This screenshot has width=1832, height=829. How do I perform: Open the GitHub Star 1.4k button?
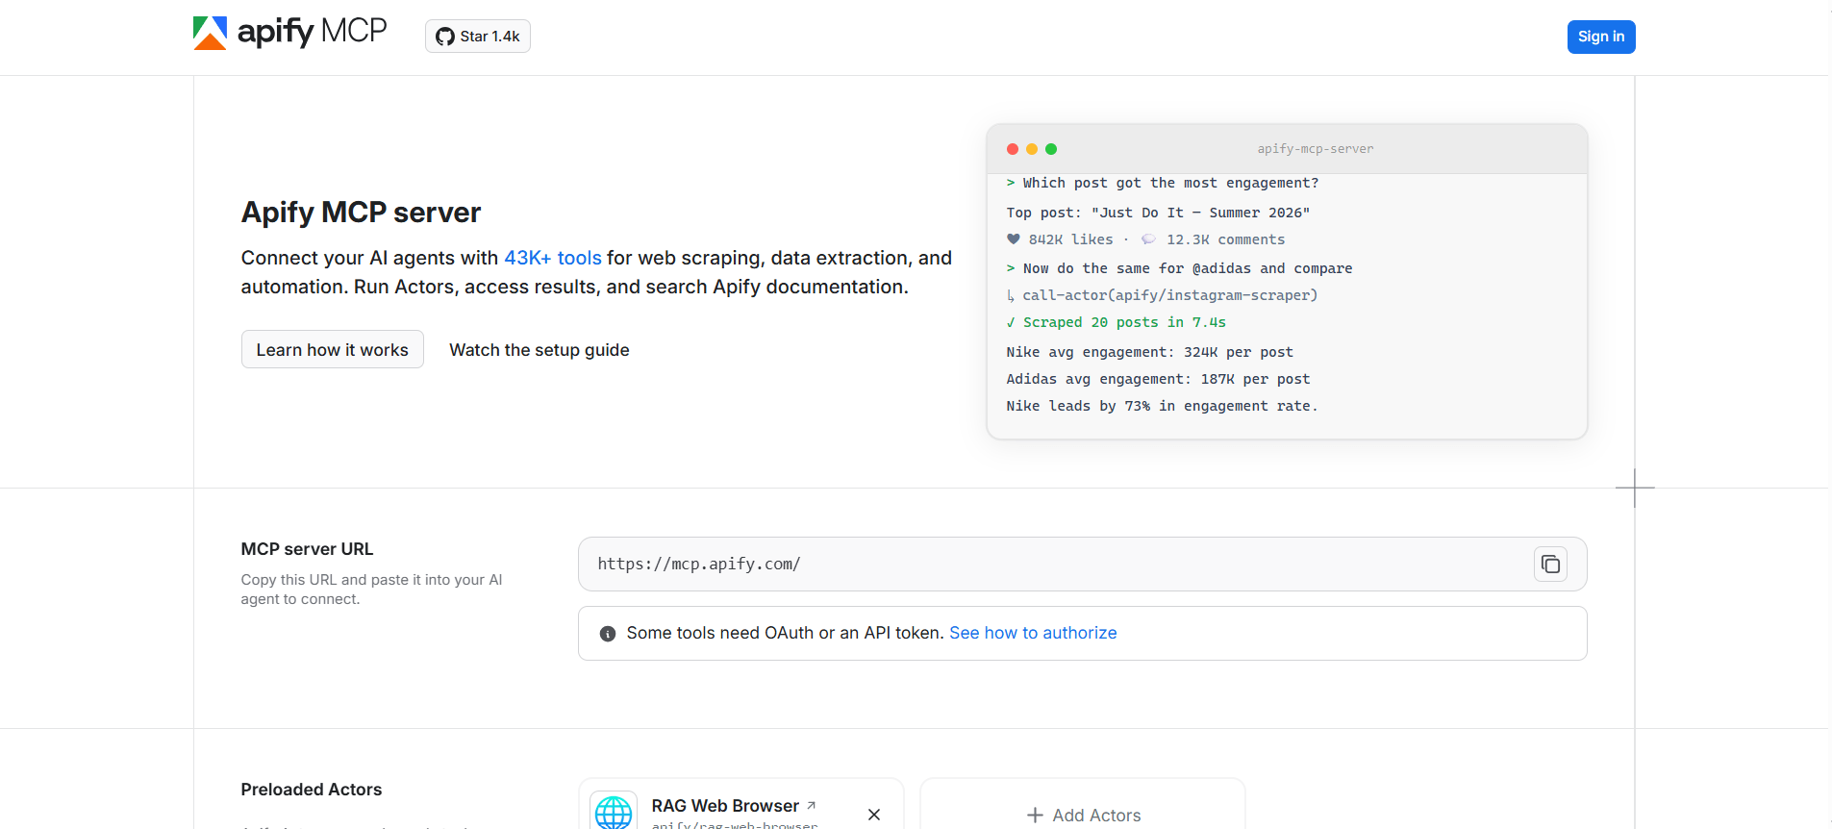click(478, 37)
